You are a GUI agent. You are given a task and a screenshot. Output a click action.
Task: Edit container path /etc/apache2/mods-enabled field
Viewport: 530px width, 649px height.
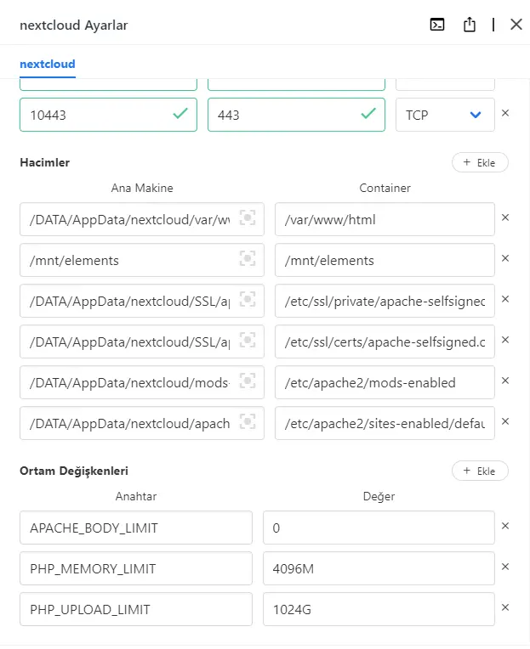(x=385, y=382)
